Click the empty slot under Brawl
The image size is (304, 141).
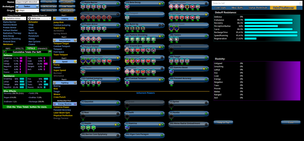pyautogui.click(x=127, y=106)
